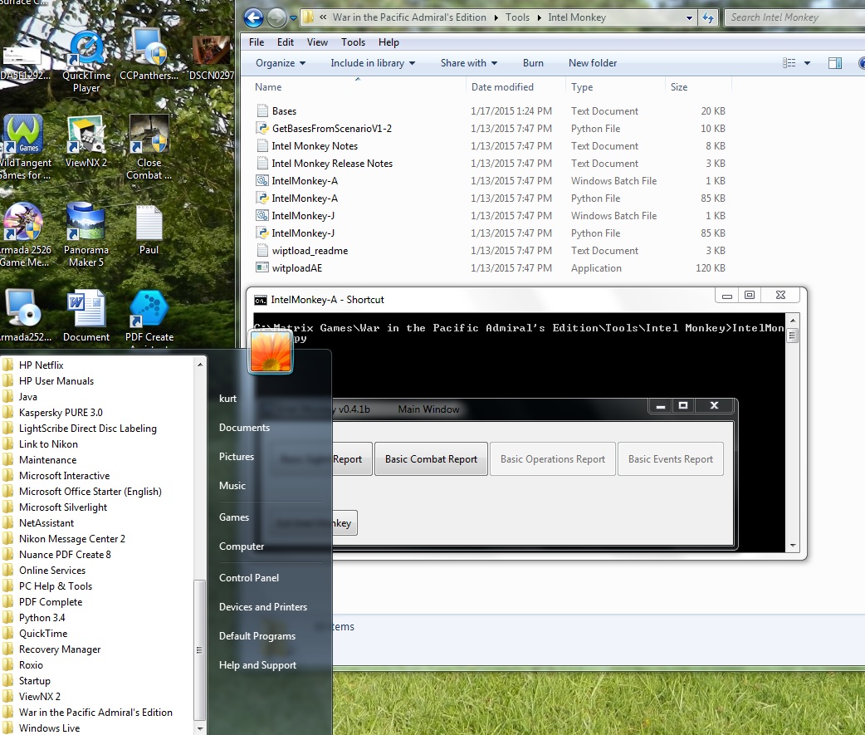Click the command prompt icon in IntelMonkey-A titlebar
The height and width of the screenshot is (735, 865).
click(x=261, y=300)
